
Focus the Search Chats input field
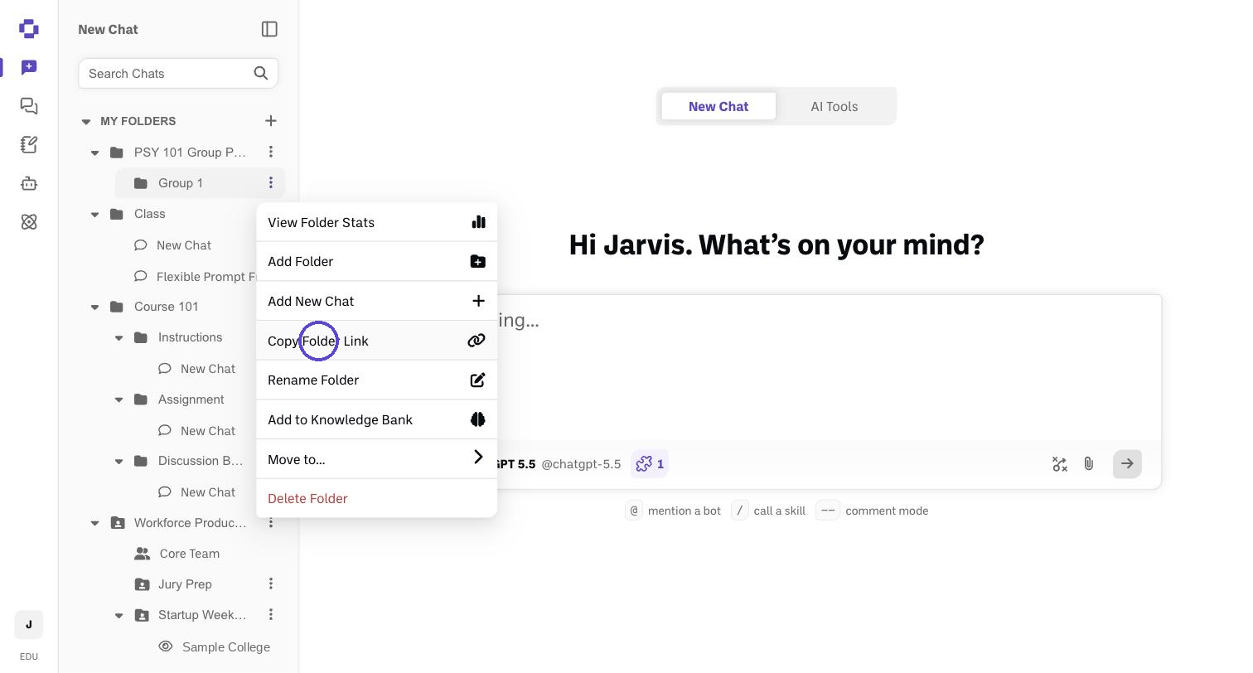pos(178,73)
